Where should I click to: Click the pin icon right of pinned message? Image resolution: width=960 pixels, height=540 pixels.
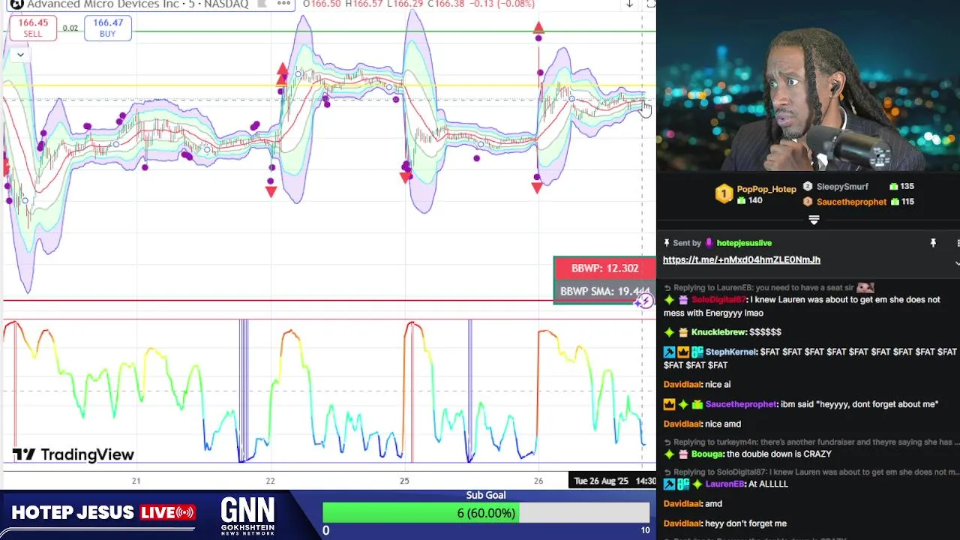pyautogui.click(x=933, y=243)
